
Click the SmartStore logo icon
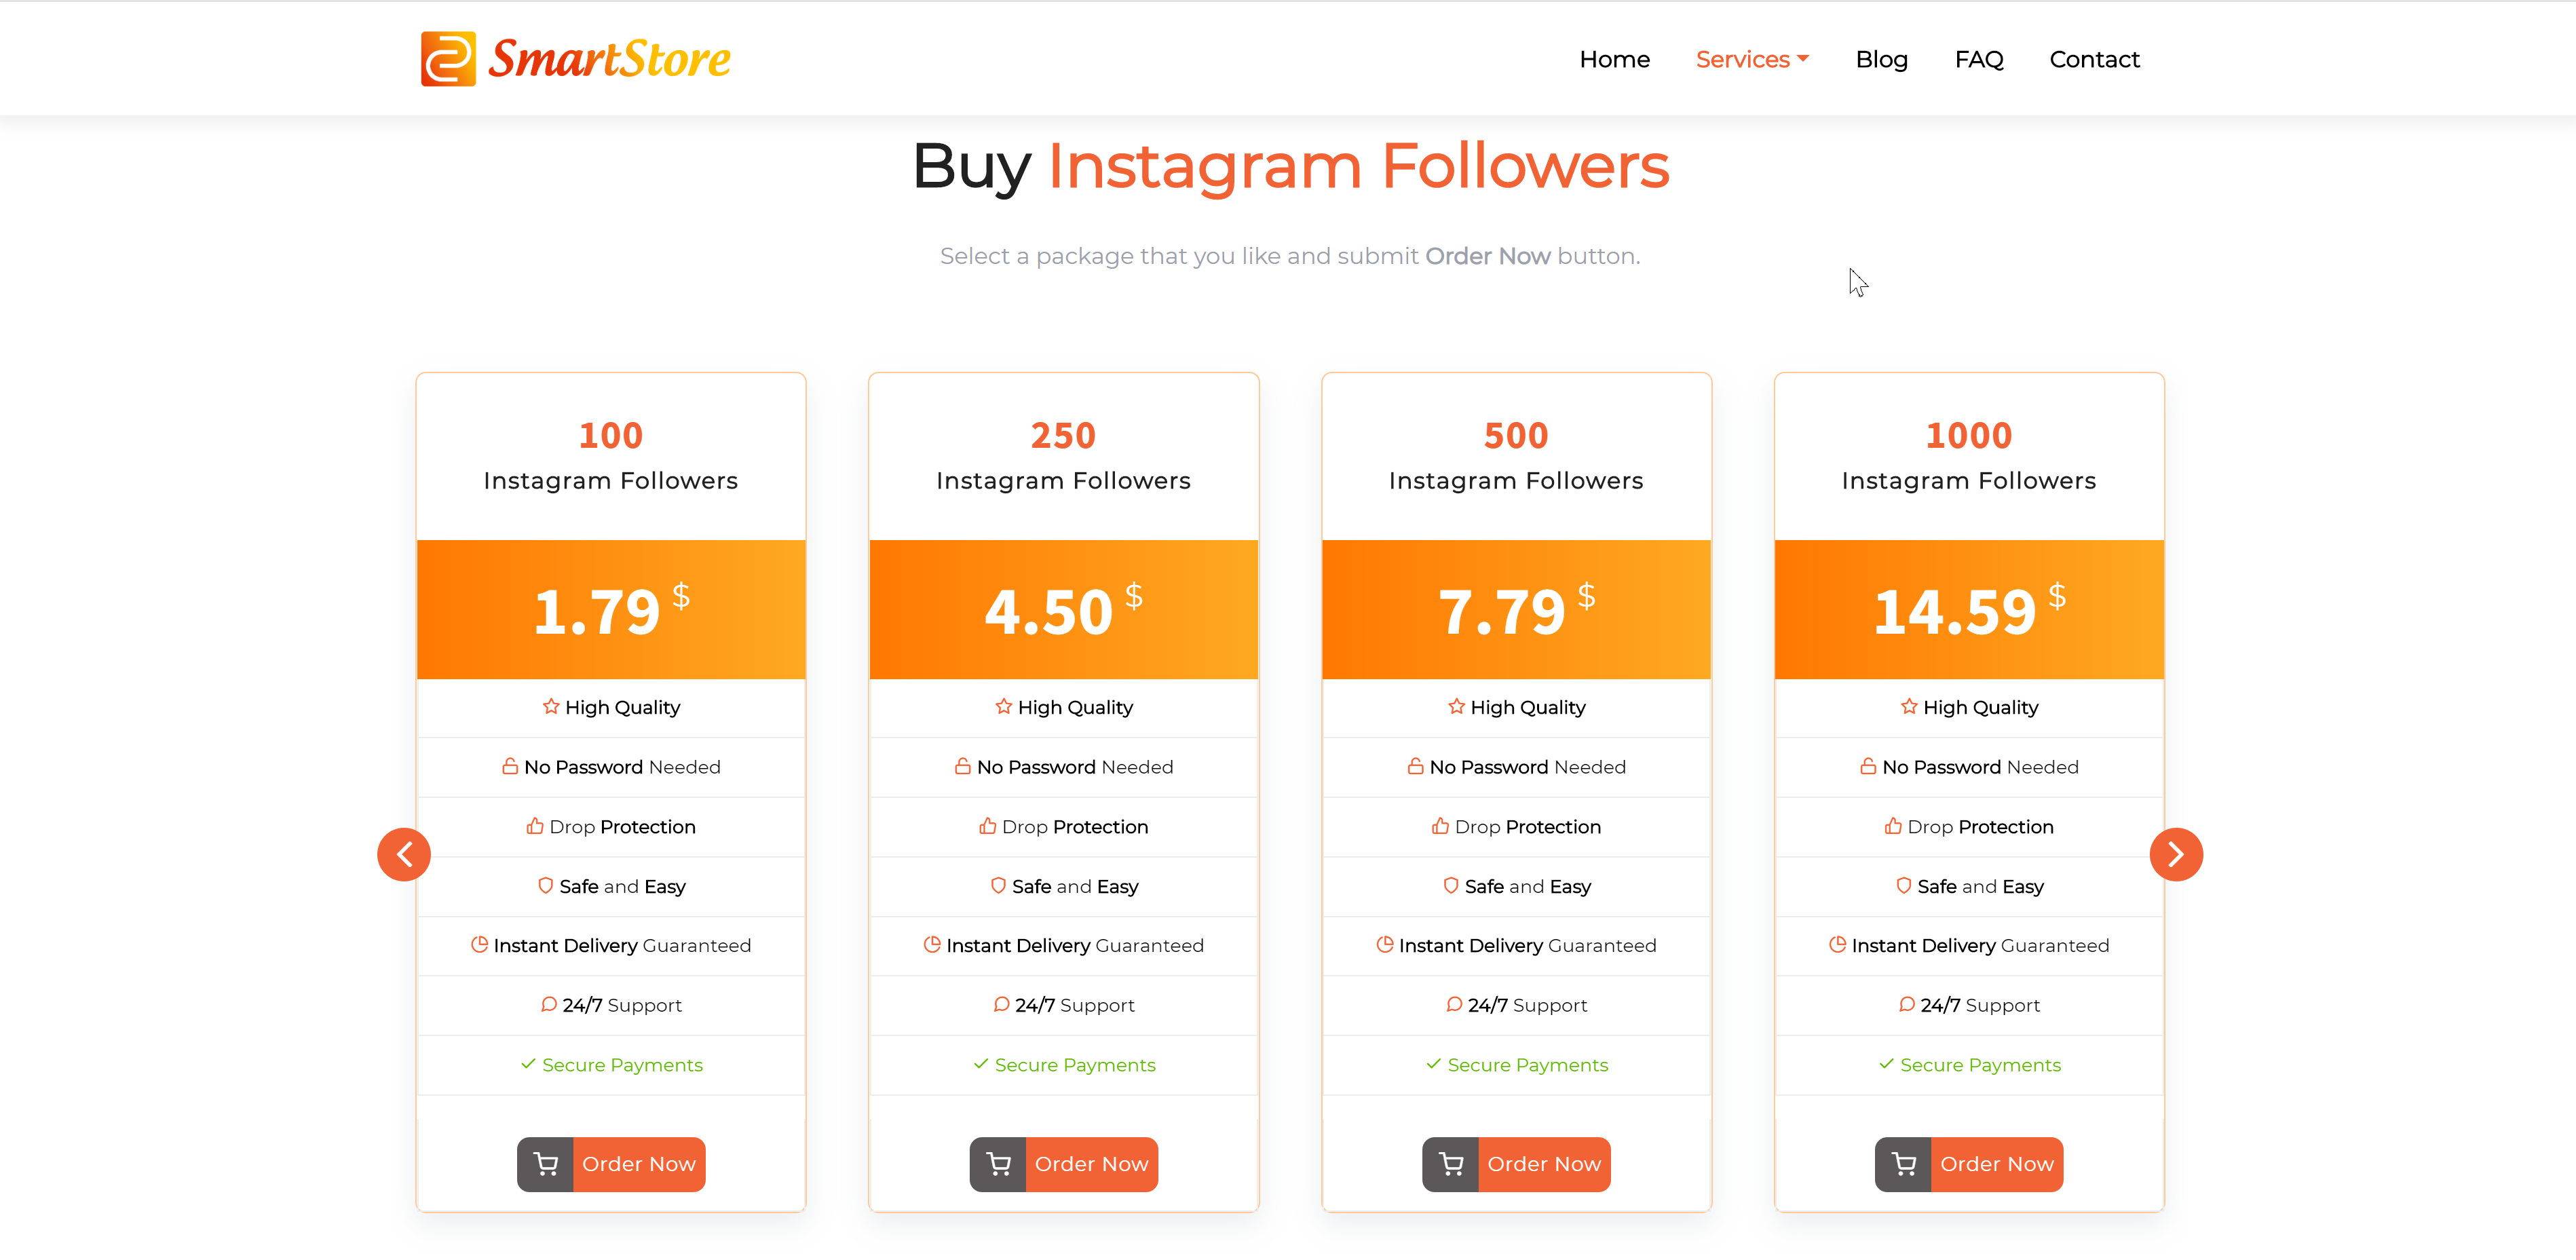[448, 59]
